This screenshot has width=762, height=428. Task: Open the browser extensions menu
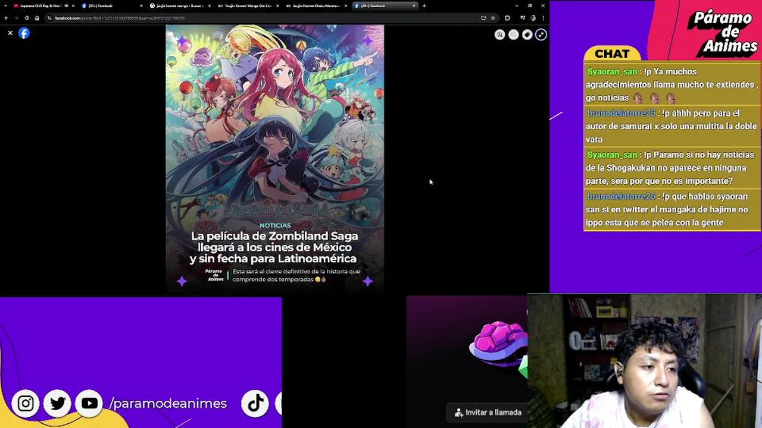coord(507,18)
